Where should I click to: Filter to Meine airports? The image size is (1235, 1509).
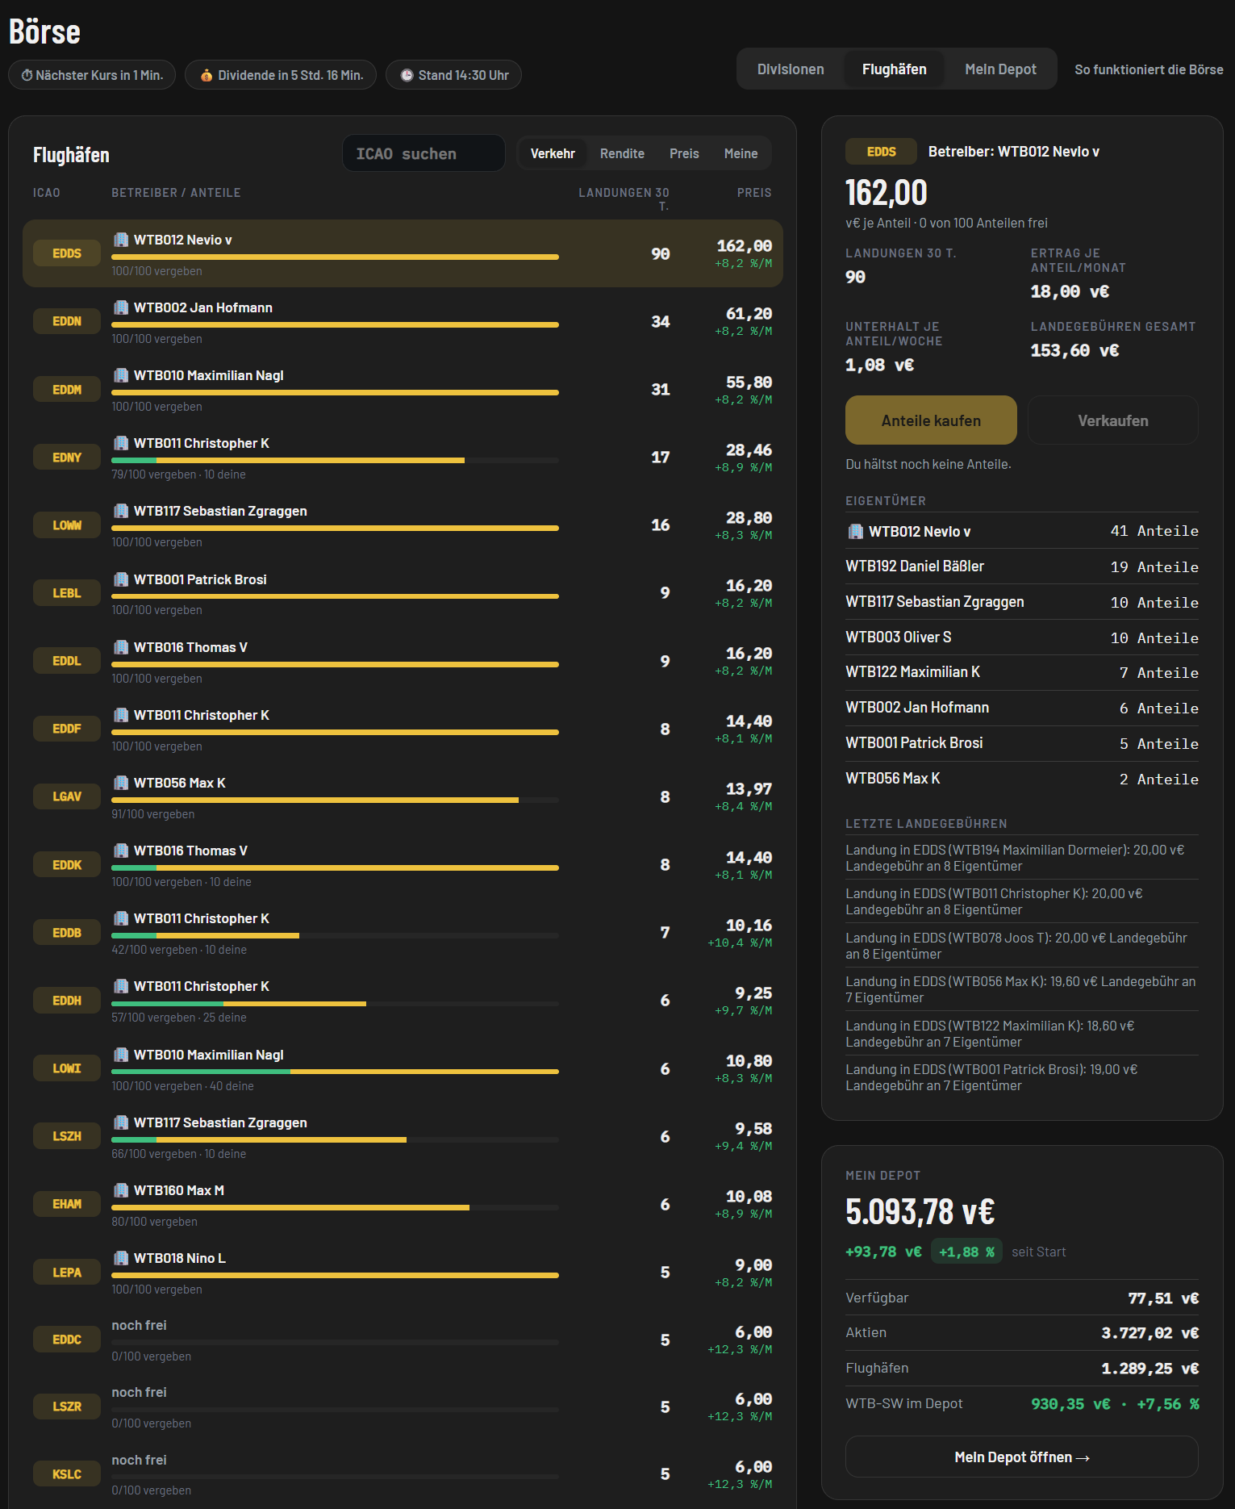[x=741, y=153]
